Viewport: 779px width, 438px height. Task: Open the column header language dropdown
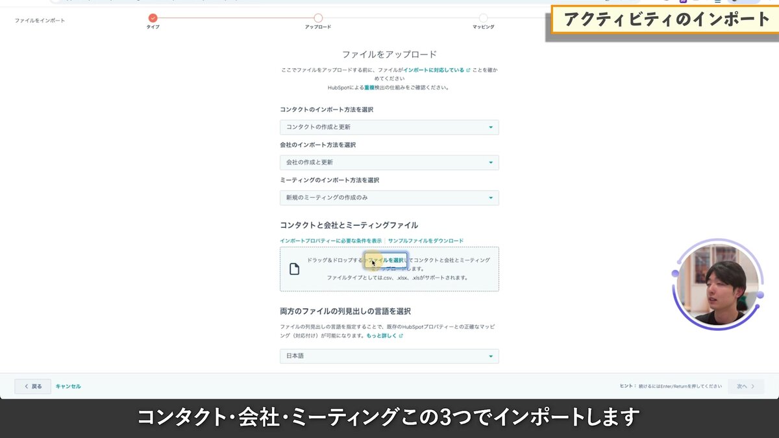[x=389, y=356]
